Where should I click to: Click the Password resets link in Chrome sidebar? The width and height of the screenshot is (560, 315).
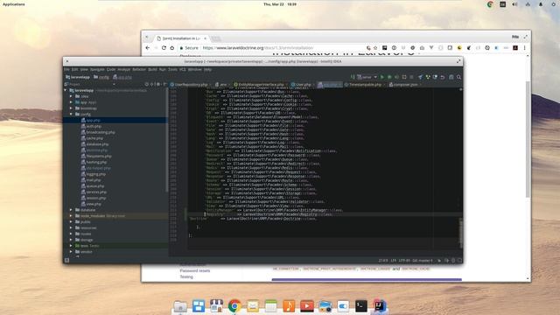(195, 270)
